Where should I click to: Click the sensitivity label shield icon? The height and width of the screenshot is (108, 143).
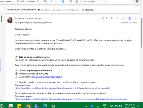click(39, 10)
